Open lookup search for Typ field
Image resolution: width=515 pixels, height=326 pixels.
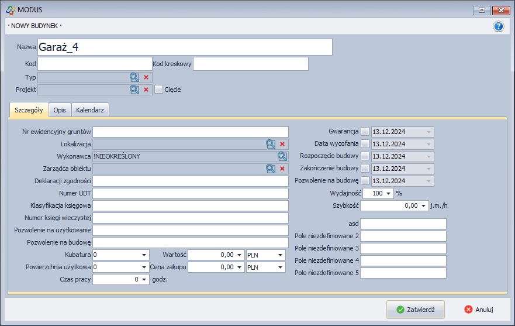point(134,77)
